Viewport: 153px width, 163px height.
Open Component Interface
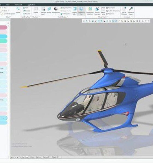90,11
